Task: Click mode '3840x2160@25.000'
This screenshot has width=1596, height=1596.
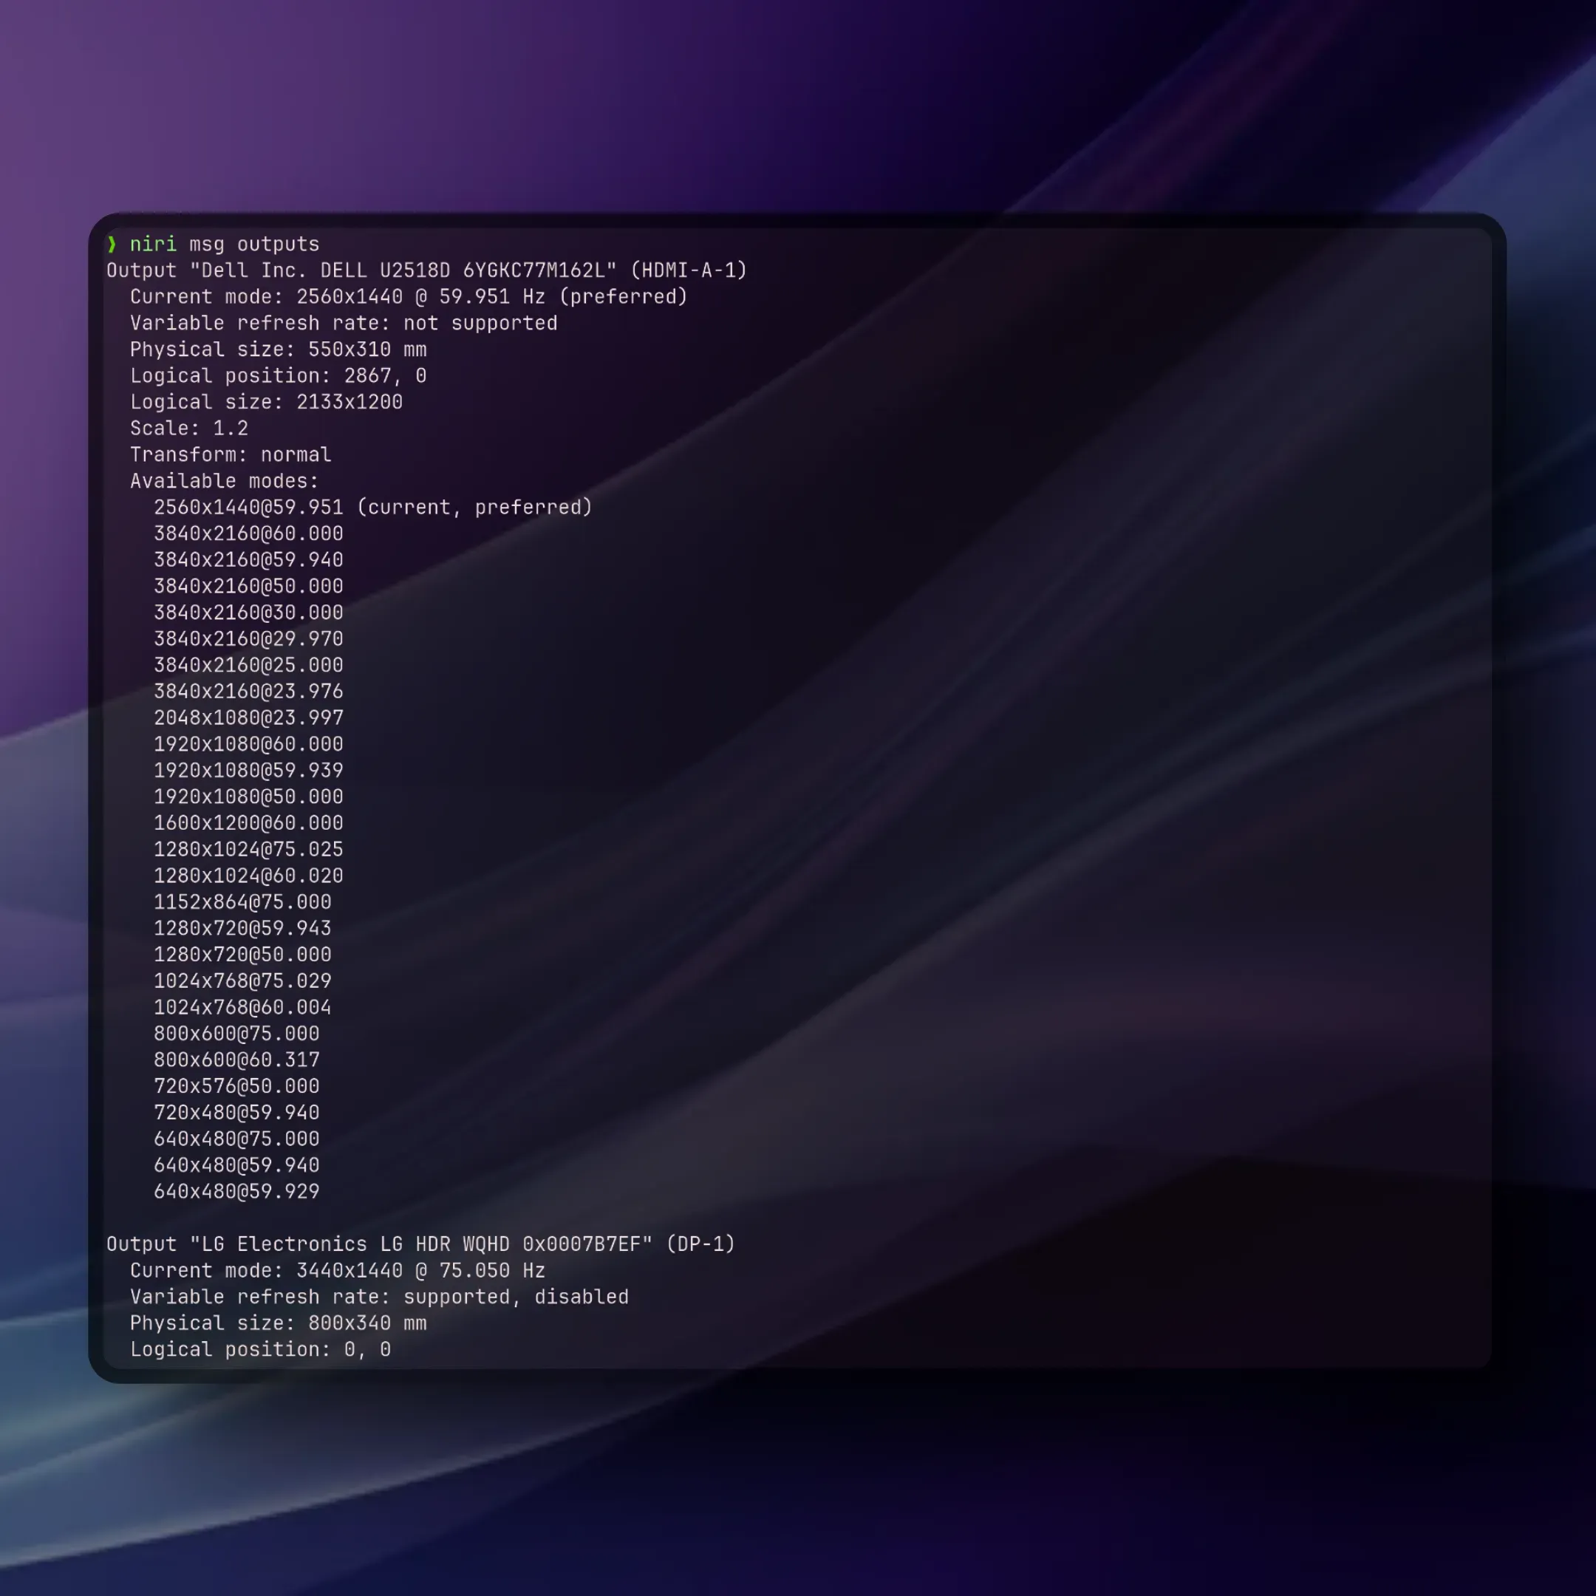Action: coord(249,666)
